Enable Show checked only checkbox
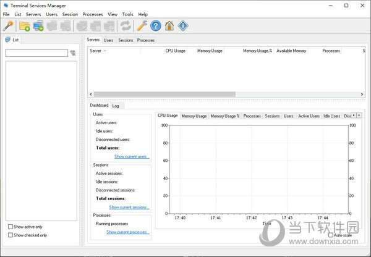This screenshot has width=371, height=257. (11, 235)
